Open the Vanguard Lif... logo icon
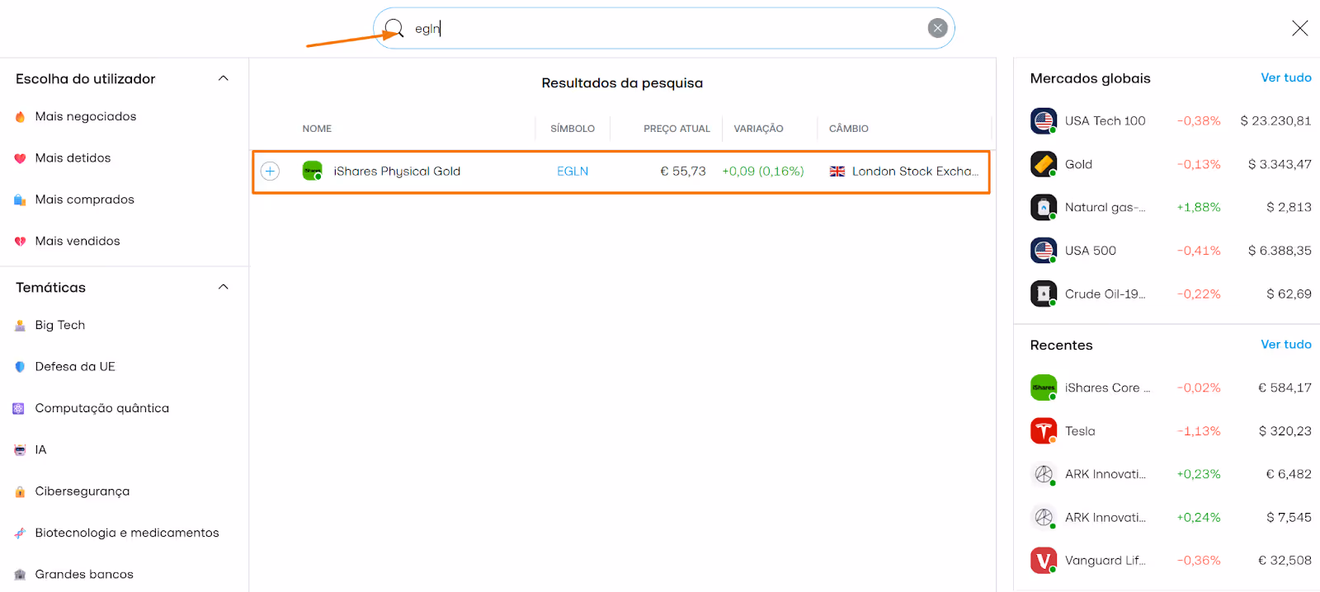Image resolution: width=1320 pixels, height=592 pixels. pos(1044,561)
